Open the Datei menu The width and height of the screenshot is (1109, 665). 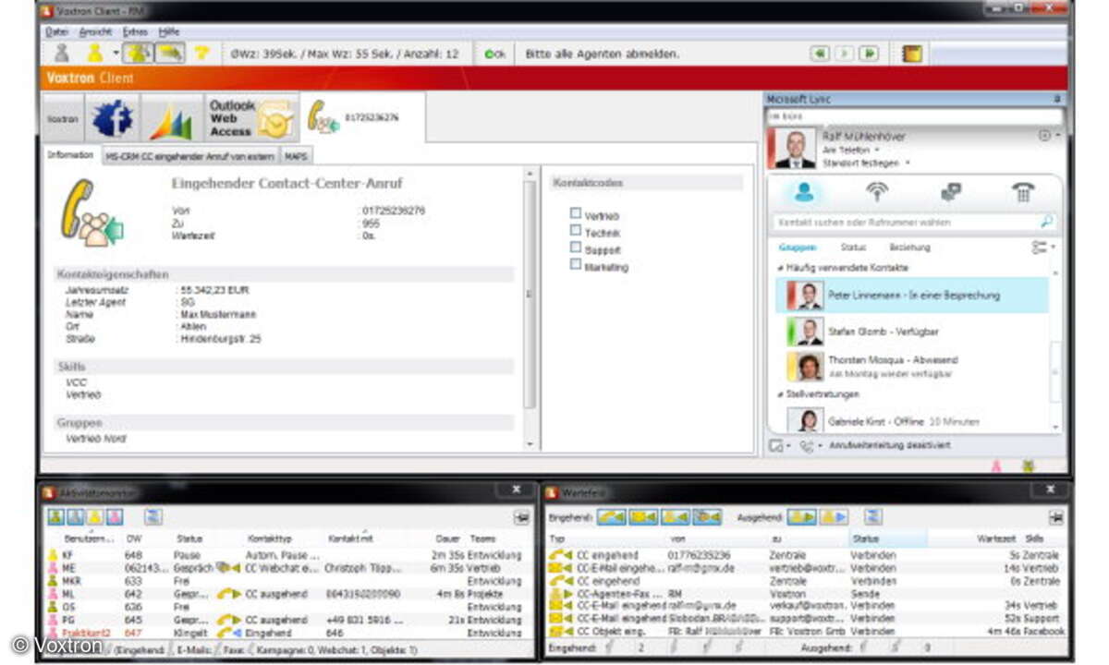(56, 31)
